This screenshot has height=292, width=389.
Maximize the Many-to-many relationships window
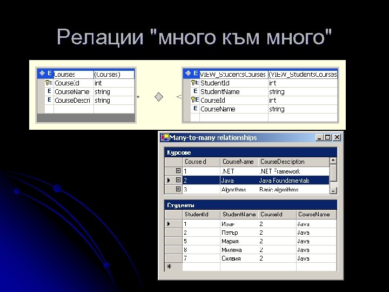tap(328, 137)
